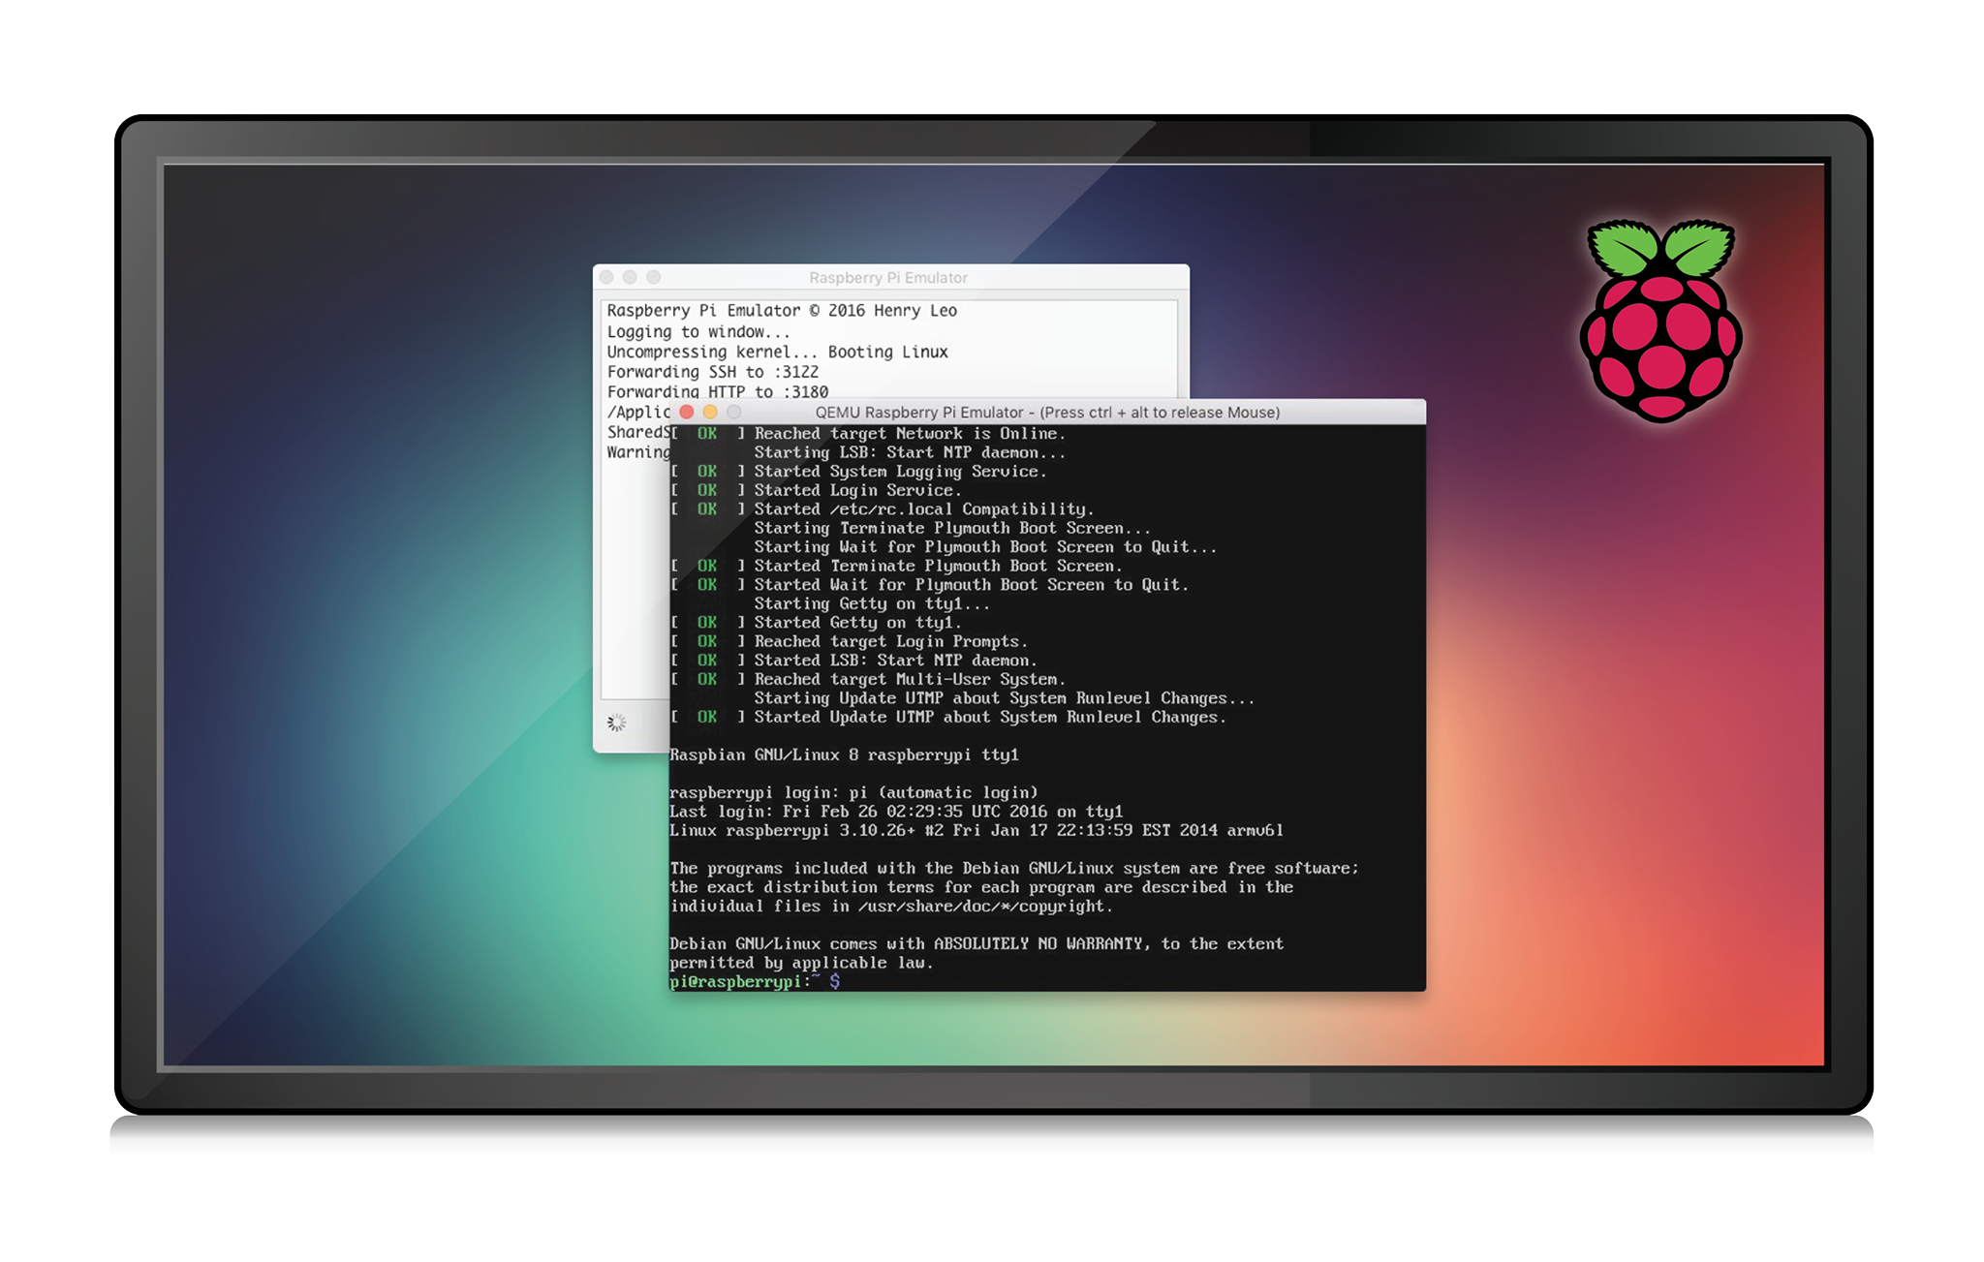
Task: Click the green OK status beside 'Started Getty on tty1'
Action: pos(707,623)
